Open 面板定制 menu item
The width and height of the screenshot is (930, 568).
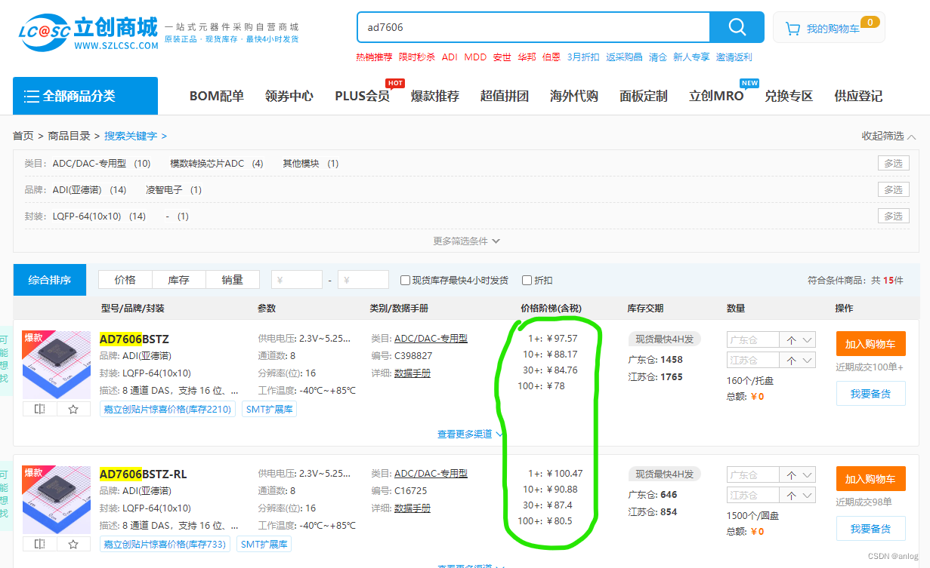click(644, 97)
